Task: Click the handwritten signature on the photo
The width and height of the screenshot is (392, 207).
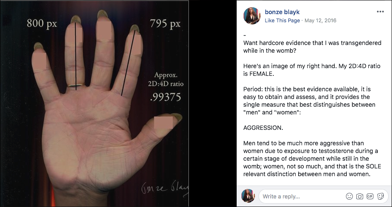Action: (165, 187)
